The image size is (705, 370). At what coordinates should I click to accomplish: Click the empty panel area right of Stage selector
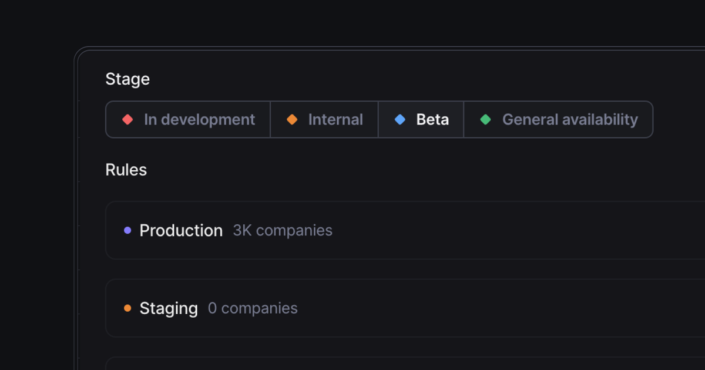(x=679, y=120)
